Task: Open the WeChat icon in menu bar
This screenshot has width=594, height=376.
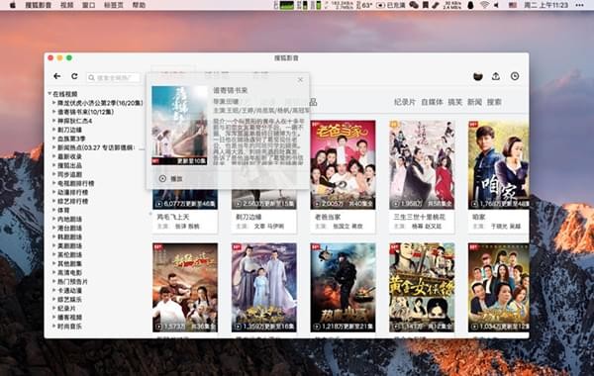Action: point(414,5)
